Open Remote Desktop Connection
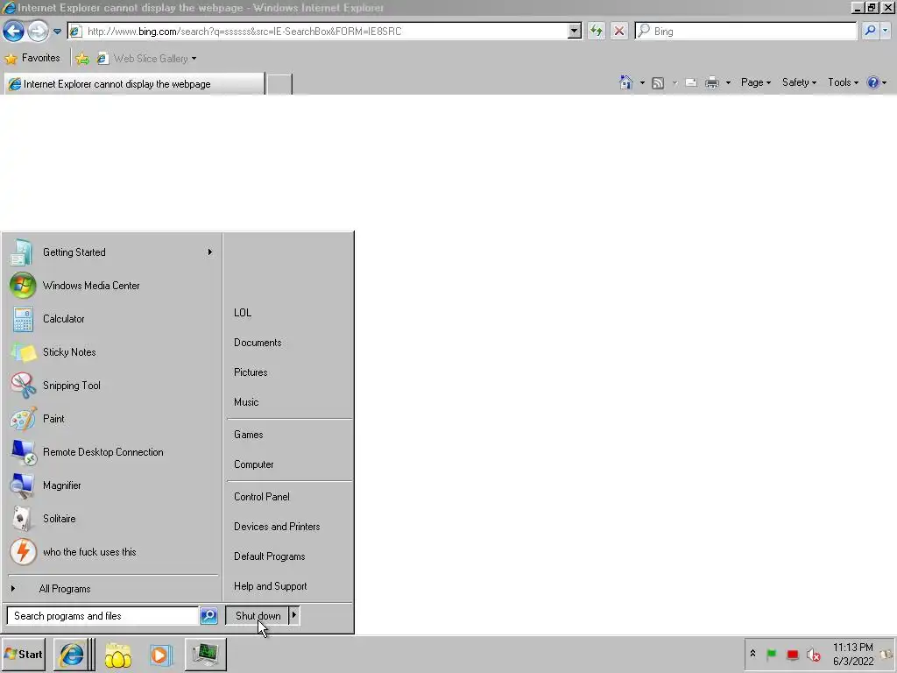 point(113,452)
